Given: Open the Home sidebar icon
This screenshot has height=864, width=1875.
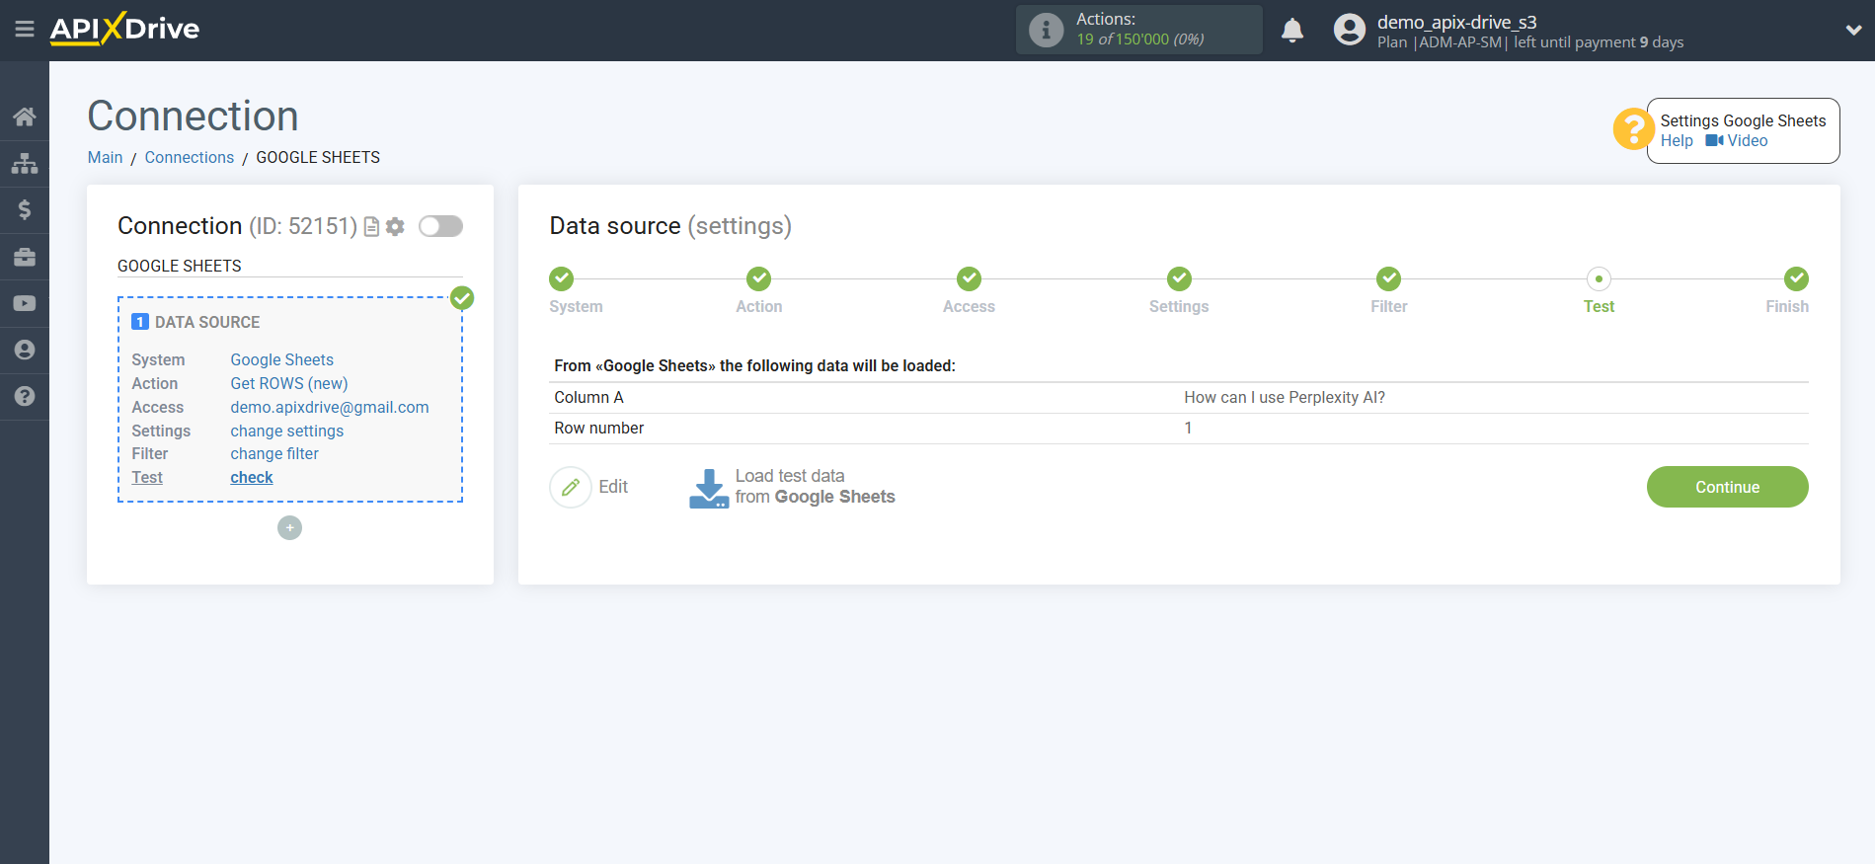Looking at the screenshot, I should pyautogui.click(x=25, y=117).
